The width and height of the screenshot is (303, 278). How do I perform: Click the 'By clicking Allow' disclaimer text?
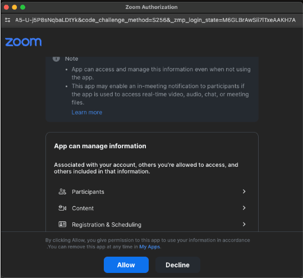pyautogui.click(x=148, y=243)
